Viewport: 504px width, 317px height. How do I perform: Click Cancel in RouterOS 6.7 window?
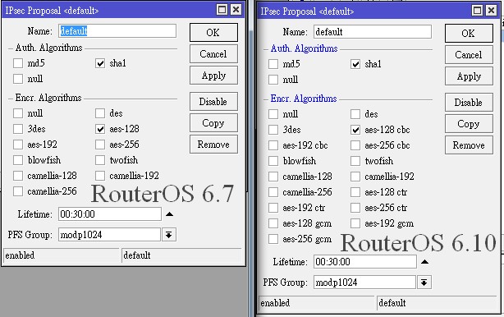click(x=213, y=53)
